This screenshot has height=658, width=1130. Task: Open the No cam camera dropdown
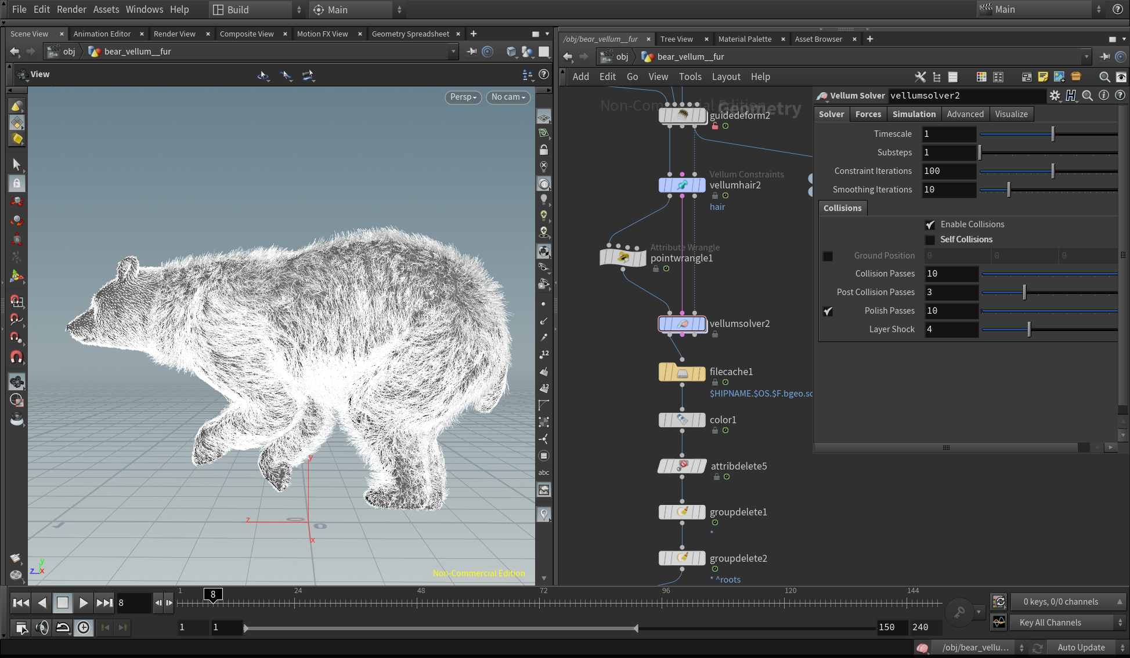508,97
